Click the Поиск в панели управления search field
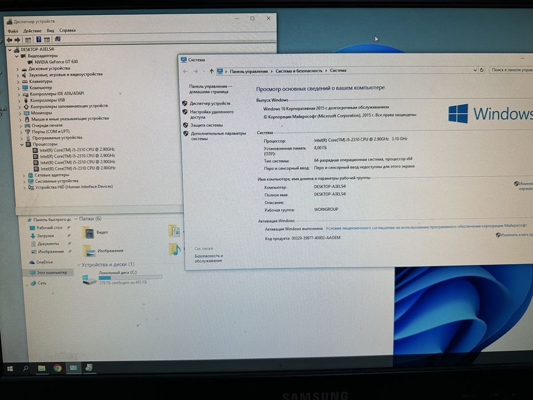 click(511, 70)
